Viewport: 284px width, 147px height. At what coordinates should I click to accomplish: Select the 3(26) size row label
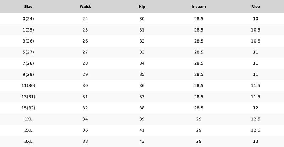[x=28, y=41]
